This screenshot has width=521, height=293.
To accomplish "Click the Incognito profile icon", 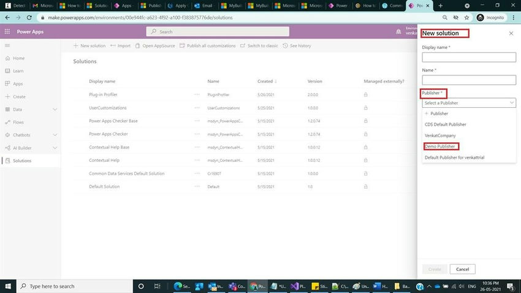I will [x=490, y=18].
